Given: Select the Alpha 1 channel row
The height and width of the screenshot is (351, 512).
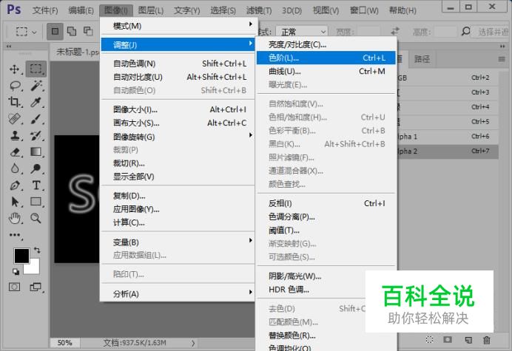Looking at the screenshot, I should [x=448, y=137].
